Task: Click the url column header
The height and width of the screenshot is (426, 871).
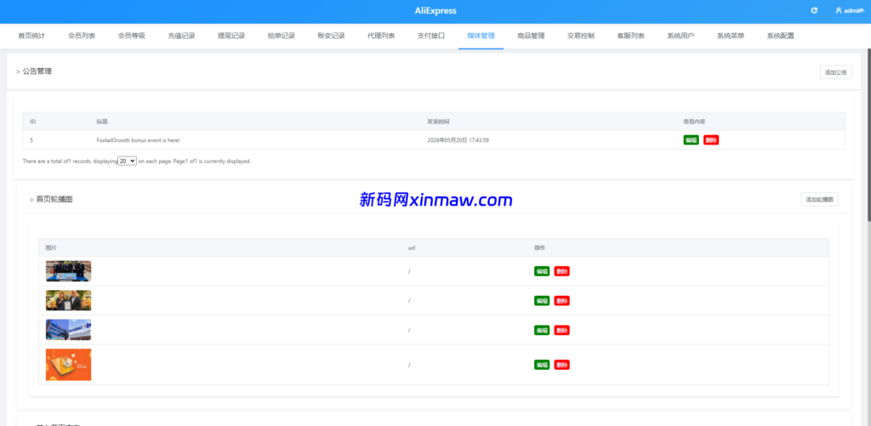Action: 412,247
